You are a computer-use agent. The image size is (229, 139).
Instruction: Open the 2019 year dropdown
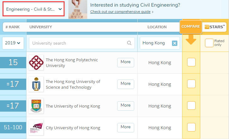coord(13,43)
